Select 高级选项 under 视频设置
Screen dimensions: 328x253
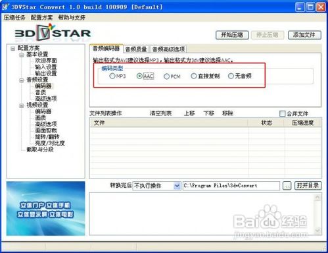coord(46,125)
